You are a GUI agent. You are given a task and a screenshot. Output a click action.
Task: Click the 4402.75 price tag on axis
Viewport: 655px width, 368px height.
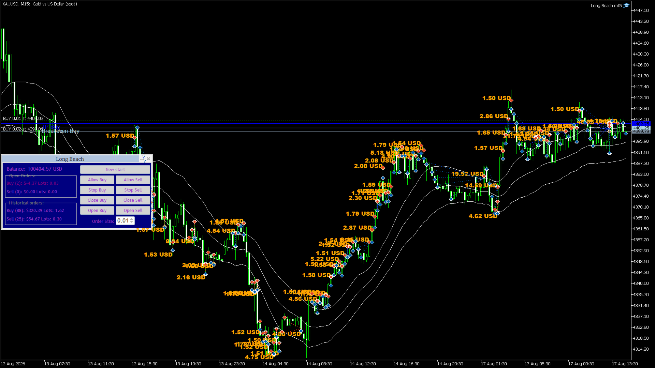(641, 124)
